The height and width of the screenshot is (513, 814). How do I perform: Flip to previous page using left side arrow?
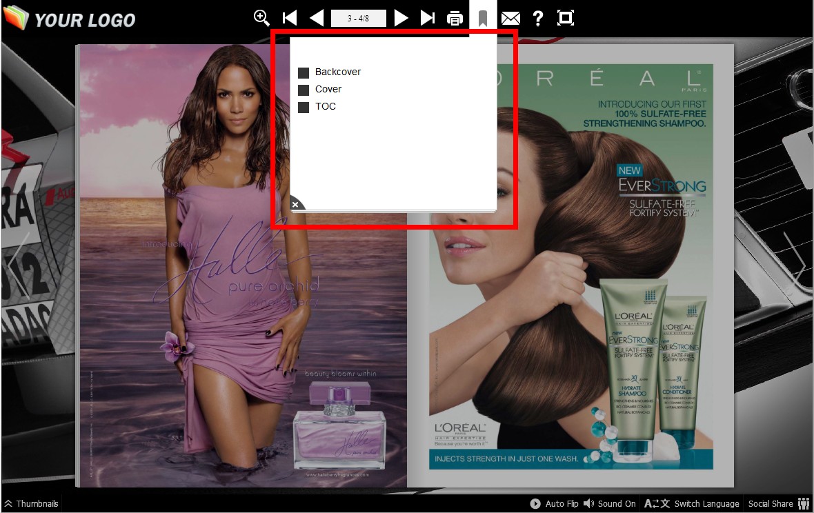pyautogui.click(x=18, y=265)
